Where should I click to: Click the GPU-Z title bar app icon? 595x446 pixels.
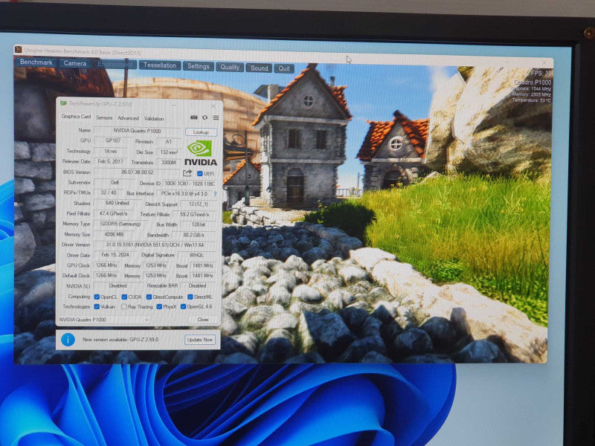pyautogui.click(x=63, y=103)
